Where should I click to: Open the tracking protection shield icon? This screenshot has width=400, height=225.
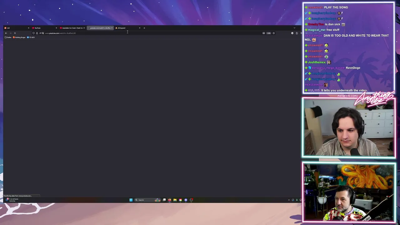point(33,33)
